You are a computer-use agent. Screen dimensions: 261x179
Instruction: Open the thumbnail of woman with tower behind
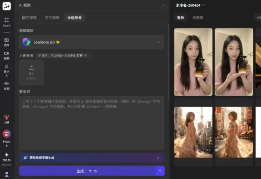click(193, 132)
